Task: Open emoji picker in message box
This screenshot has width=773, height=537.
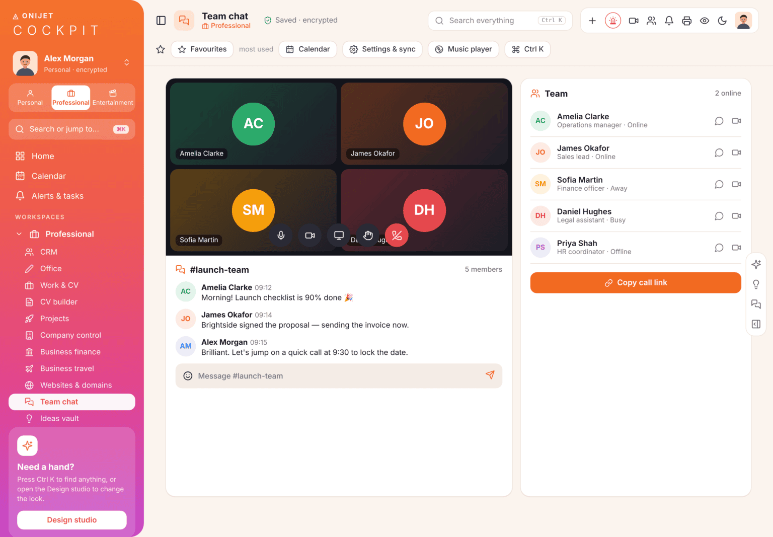Action: (188, 376)
